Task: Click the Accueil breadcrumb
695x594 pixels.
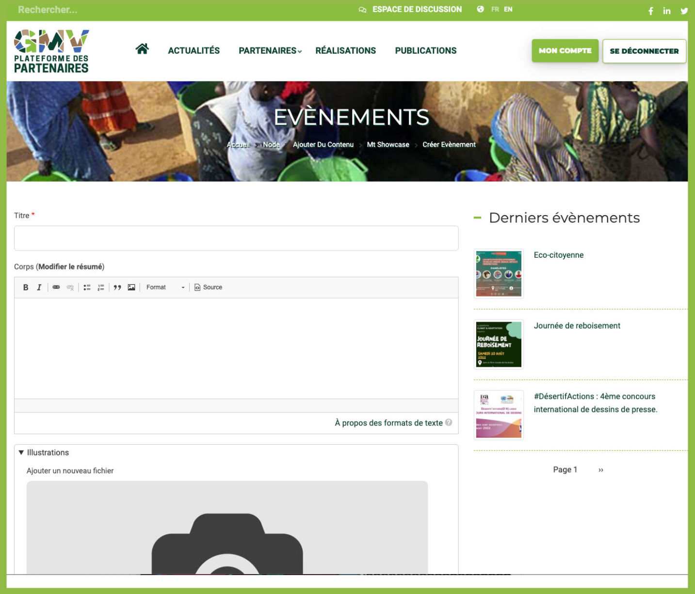Action: [238, 144]
